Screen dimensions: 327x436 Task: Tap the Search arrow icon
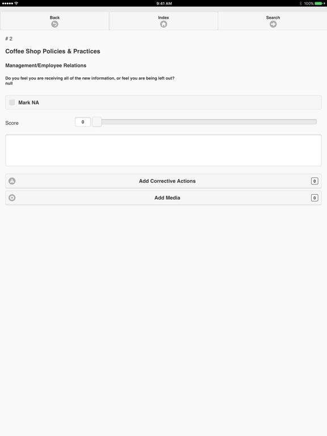tap(273, 24)
